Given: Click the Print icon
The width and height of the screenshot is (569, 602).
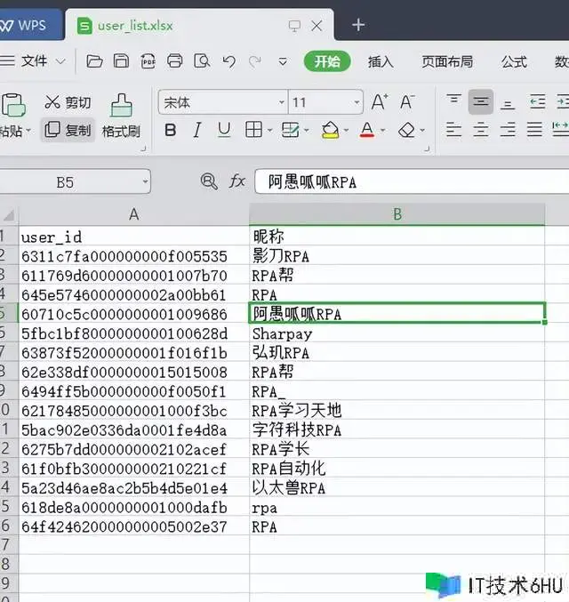Looking at the screenshot, I should [x=175, y=61].
